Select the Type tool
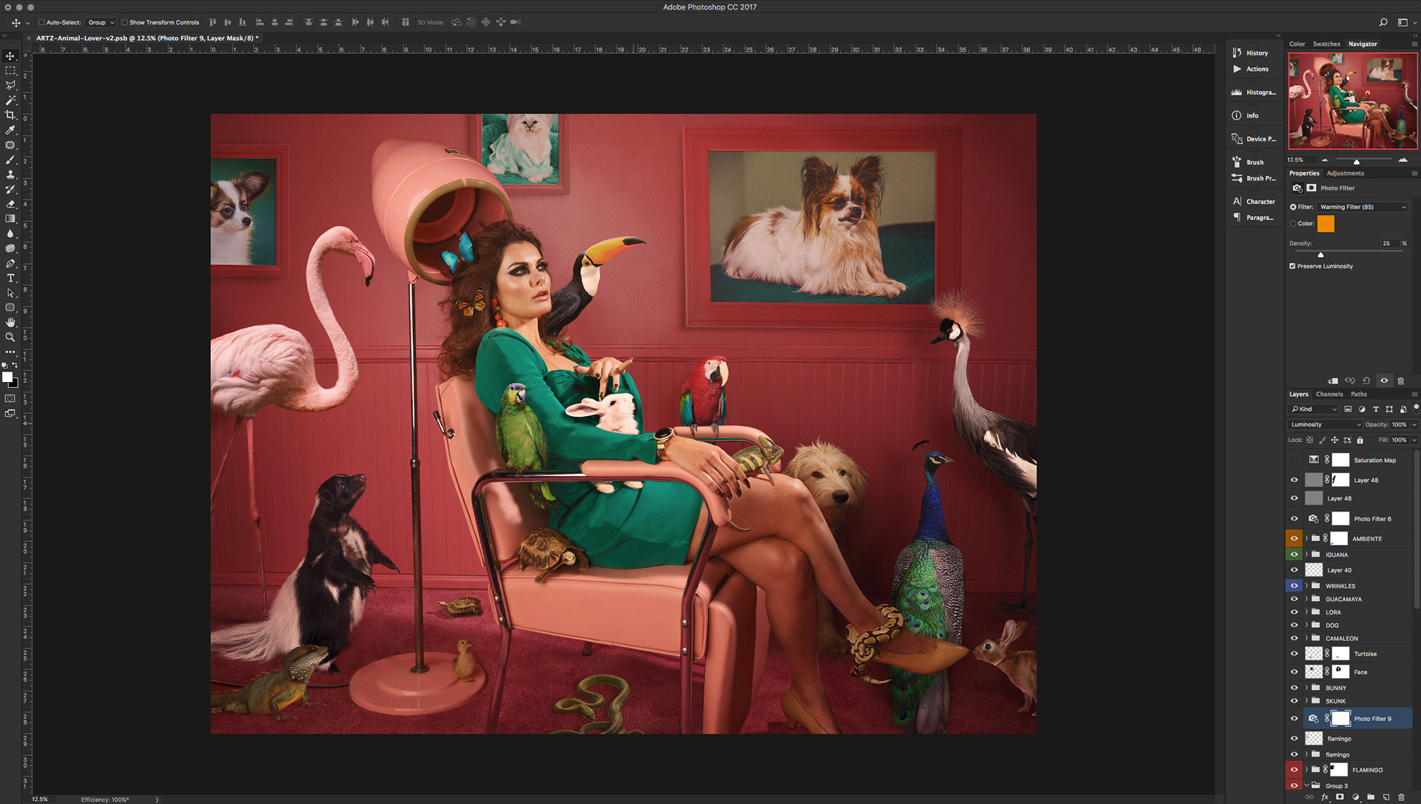 click(x=10, y=278)
